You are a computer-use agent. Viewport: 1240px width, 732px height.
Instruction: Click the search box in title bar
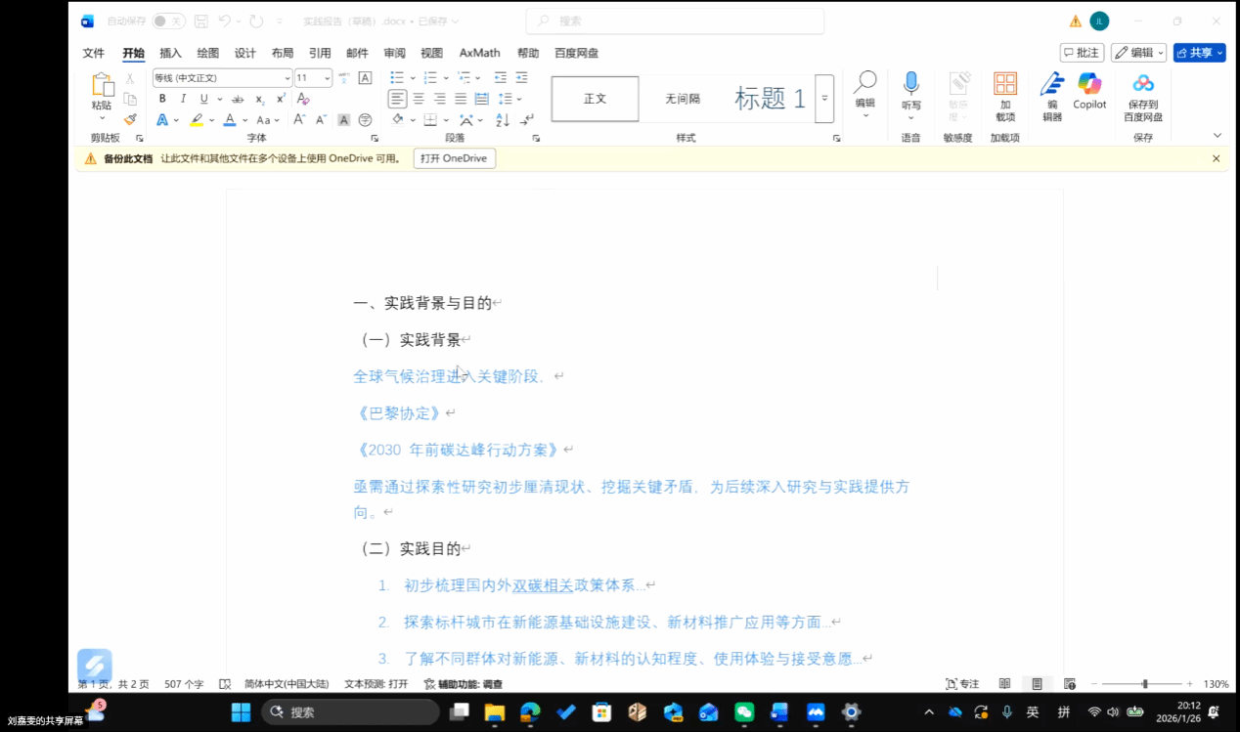(675, 21)
